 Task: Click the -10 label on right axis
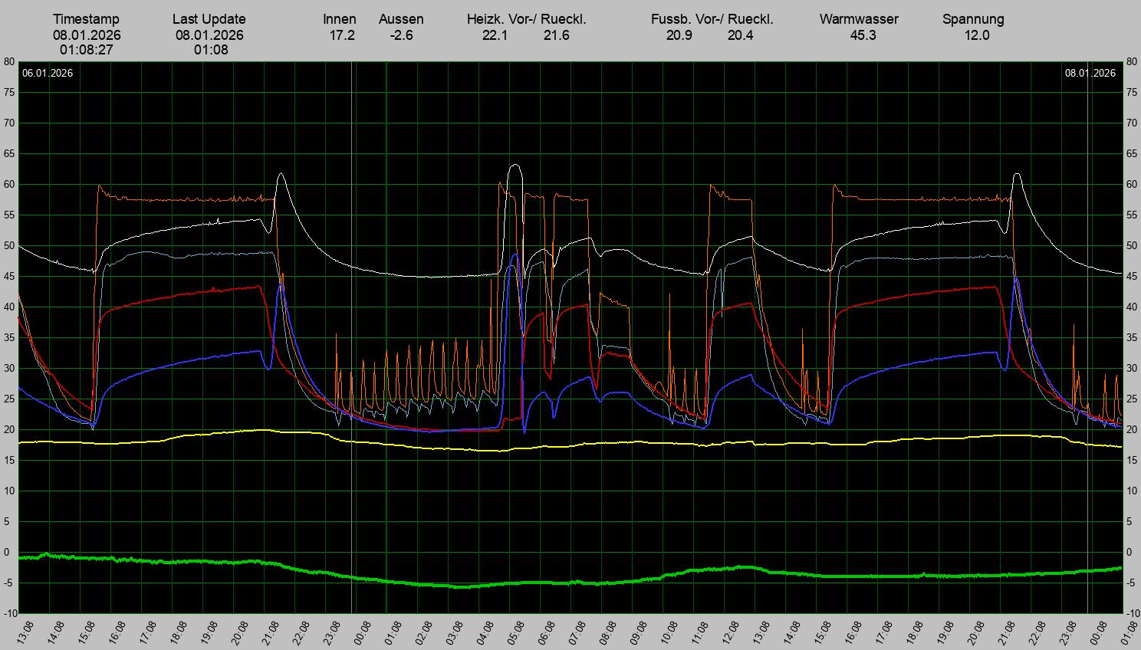pos(1130,613)
